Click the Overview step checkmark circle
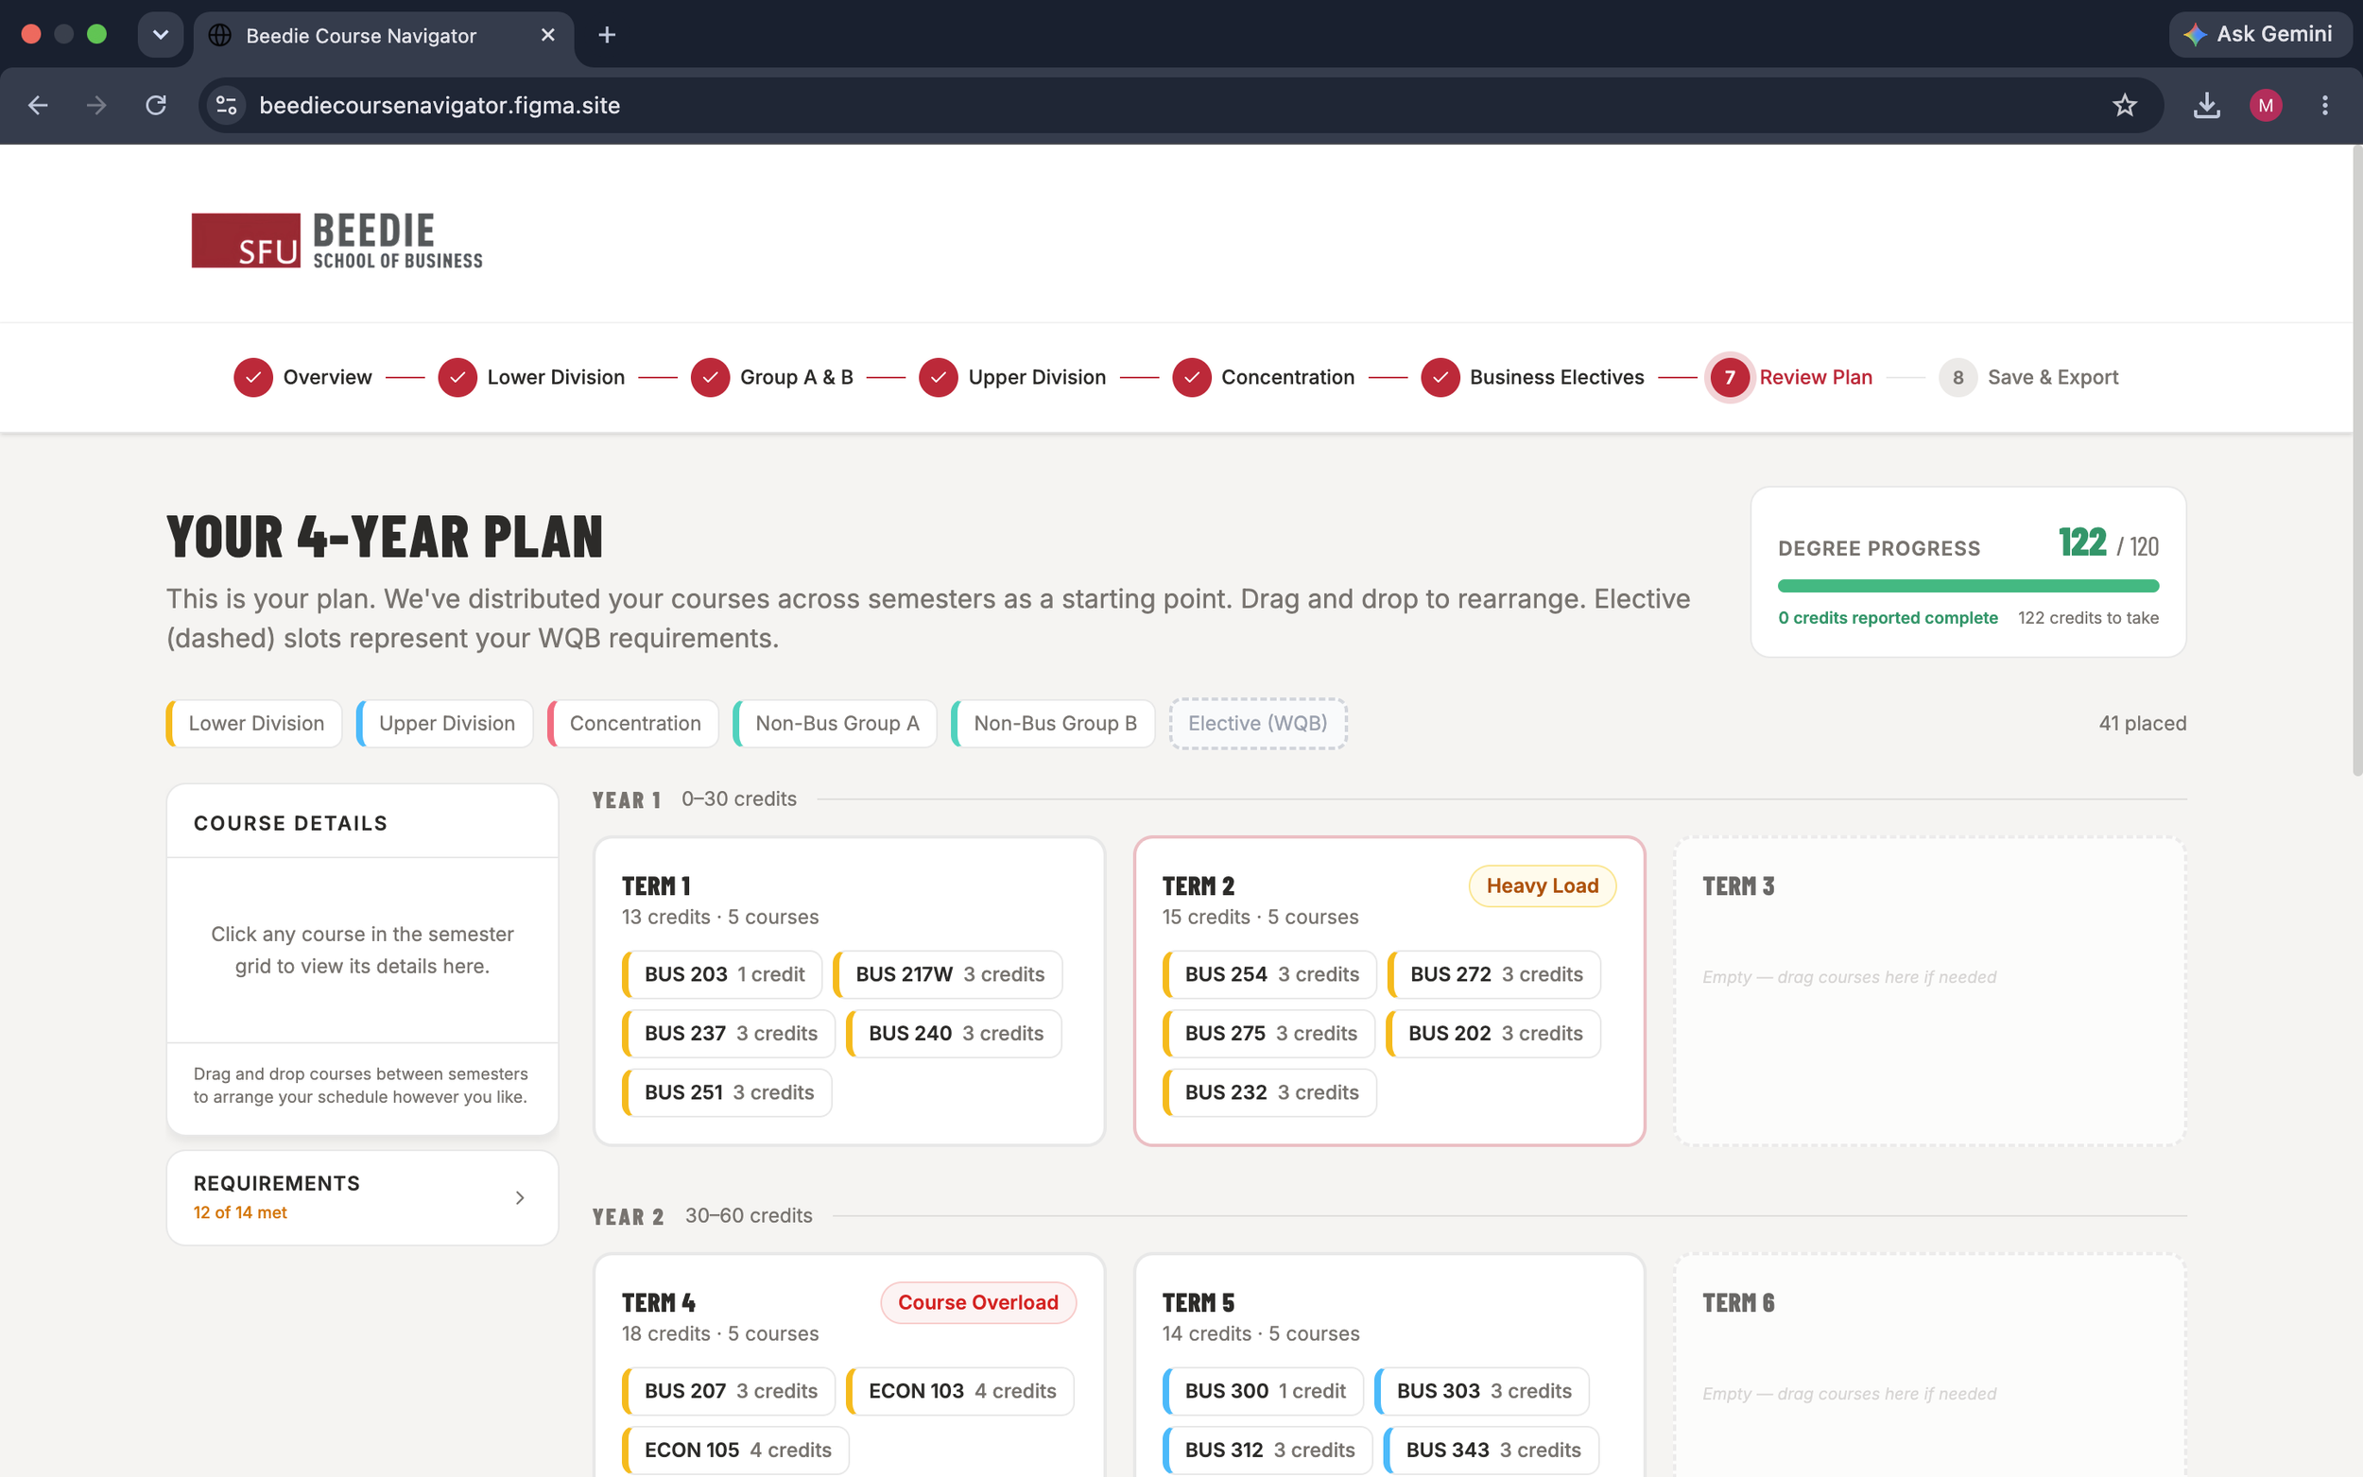 pos(253,377)
